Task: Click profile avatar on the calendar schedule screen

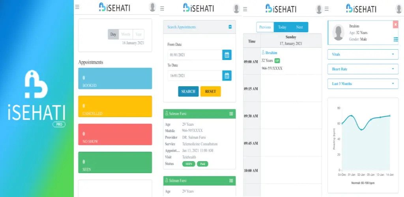Action: coord(319,9)
